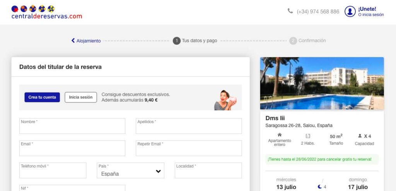Click the floor plan icon above 2 Habs.
396x191 pixels.
[x=307, y=136]
